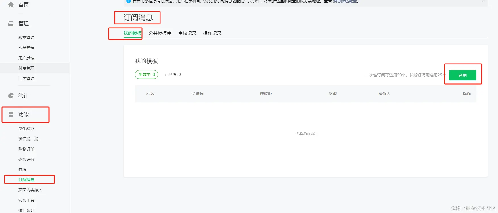Click the 关键词 column header
Screen dimensions: 498x213
point(198,94)
